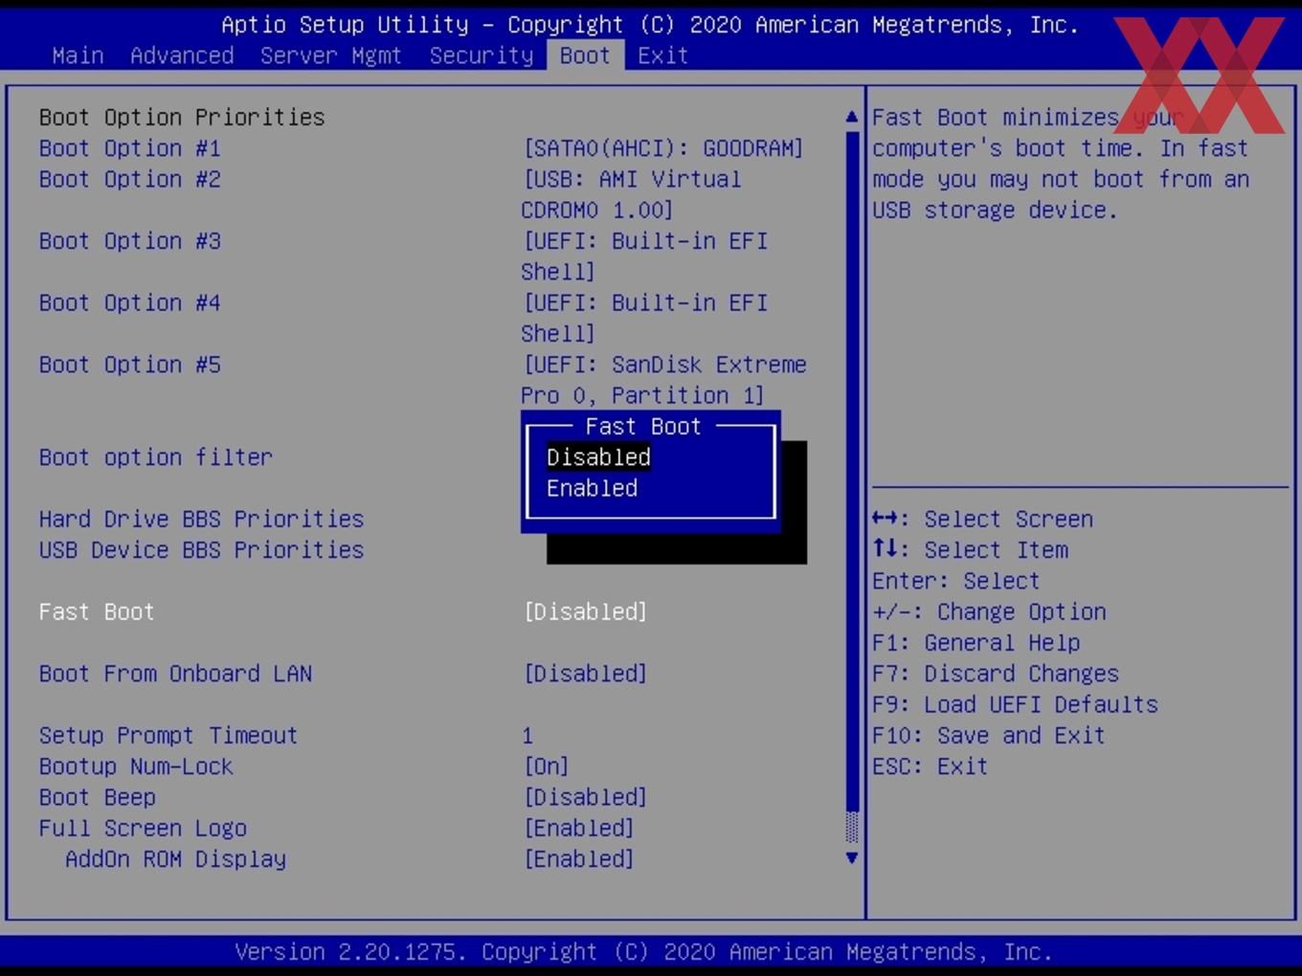The image size is (1302, 976).
Task: Open the Server Mgmt tab
Action: (x=331, y=55)
